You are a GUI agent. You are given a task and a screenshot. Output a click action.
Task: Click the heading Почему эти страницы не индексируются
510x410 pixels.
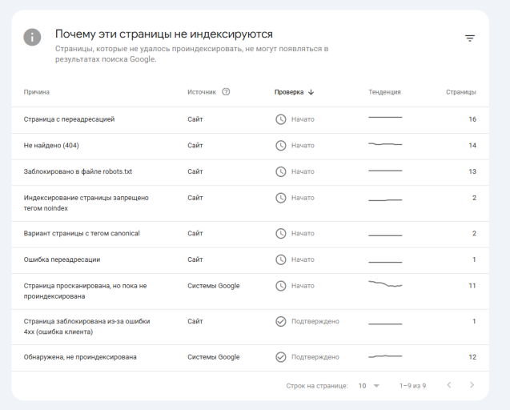164,34
